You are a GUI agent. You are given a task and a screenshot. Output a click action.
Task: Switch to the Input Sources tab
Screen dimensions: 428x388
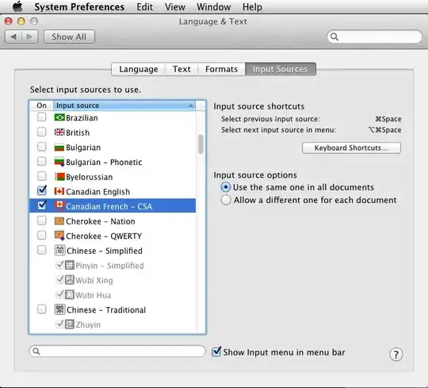tap(281, 69)
